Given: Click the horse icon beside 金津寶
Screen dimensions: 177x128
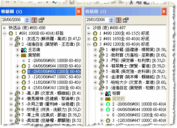Looking at the screenshot, I should pyautogui.click(x=102, y=77).
